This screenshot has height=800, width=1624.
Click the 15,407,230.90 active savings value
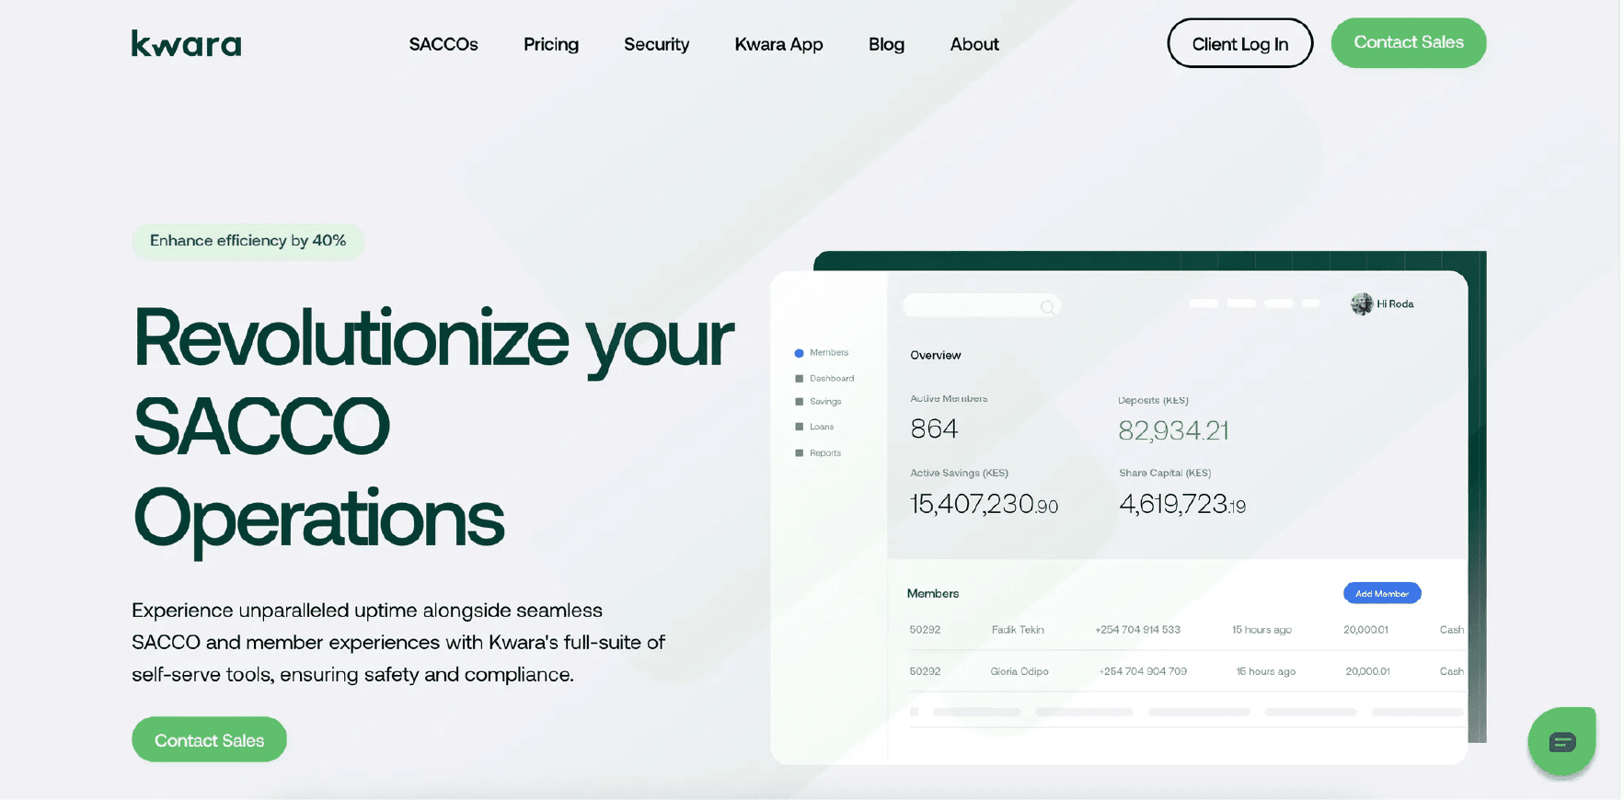(984, 504)
